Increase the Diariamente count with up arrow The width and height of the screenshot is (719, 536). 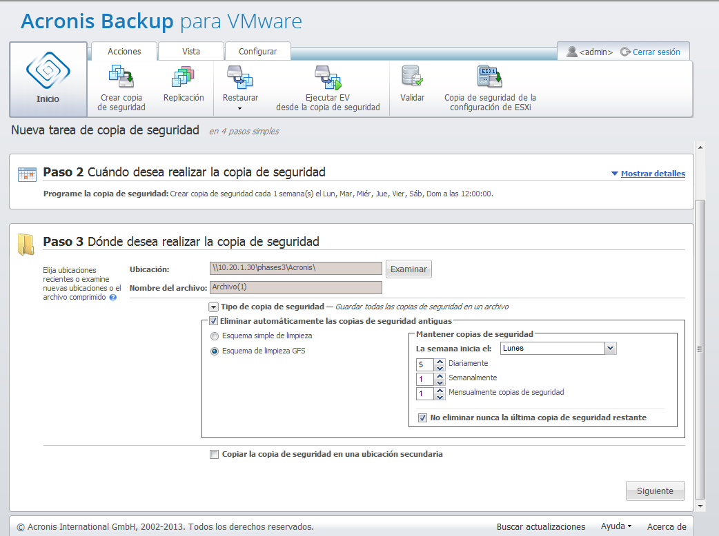(440, 360)
